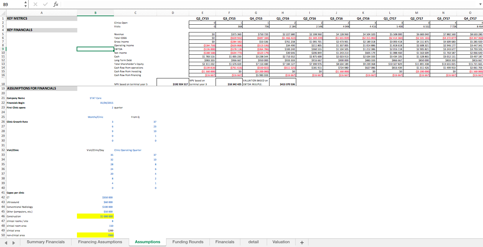Click the Insert Function fx button

[56, 4]
